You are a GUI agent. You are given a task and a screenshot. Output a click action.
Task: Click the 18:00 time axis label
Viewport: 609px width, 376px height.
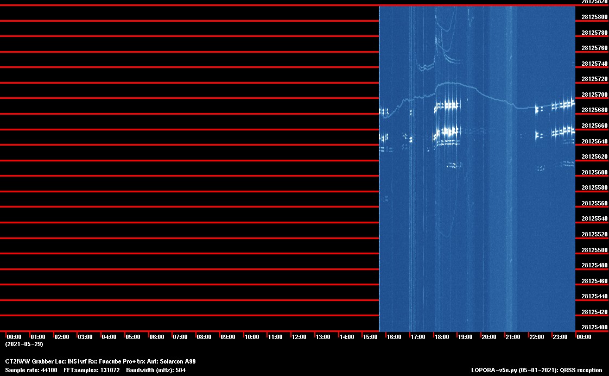(x=442, y=337)
